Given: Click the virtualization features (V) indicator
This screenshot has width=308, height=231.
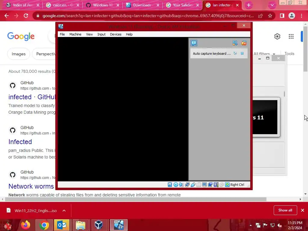Looking at the screenshot, I should click(x=216, y=185).
